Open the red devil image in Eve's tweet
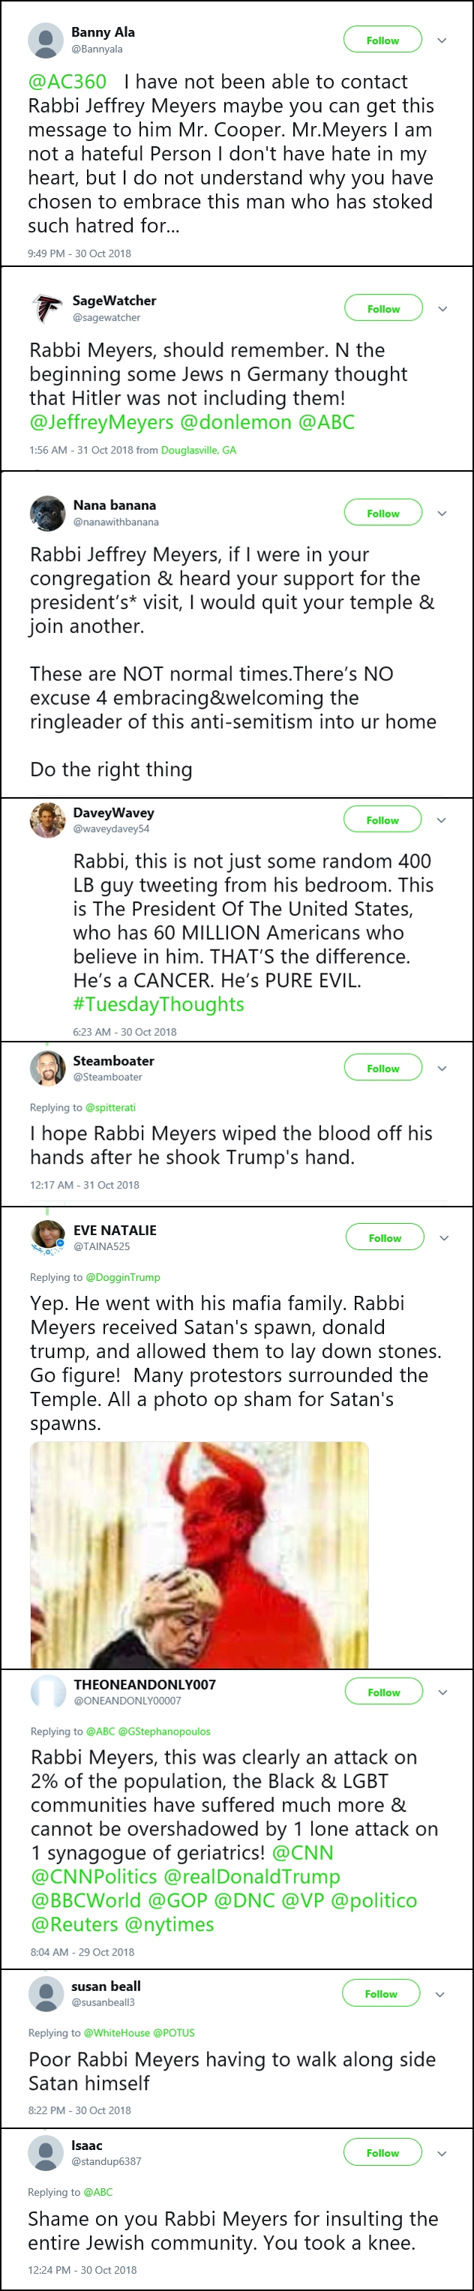This screenshot has width=474, height=2291. [199, 1555]
